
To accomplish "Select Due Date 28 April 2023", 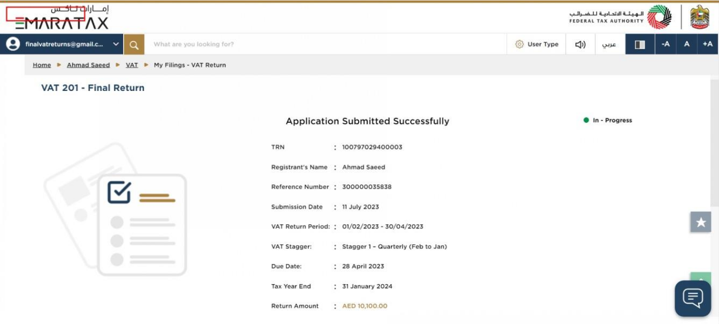I will tap(363, 266).
